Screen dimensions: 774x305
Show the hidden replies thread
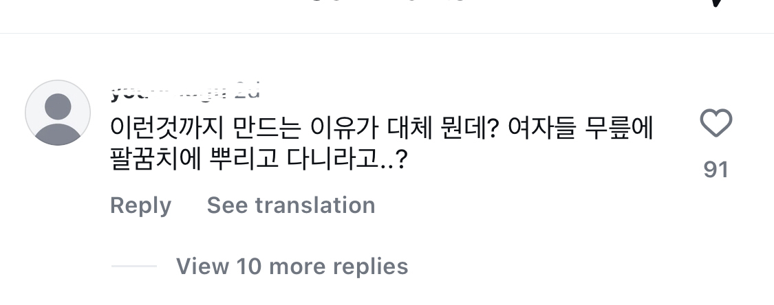[x=292, y=266]
